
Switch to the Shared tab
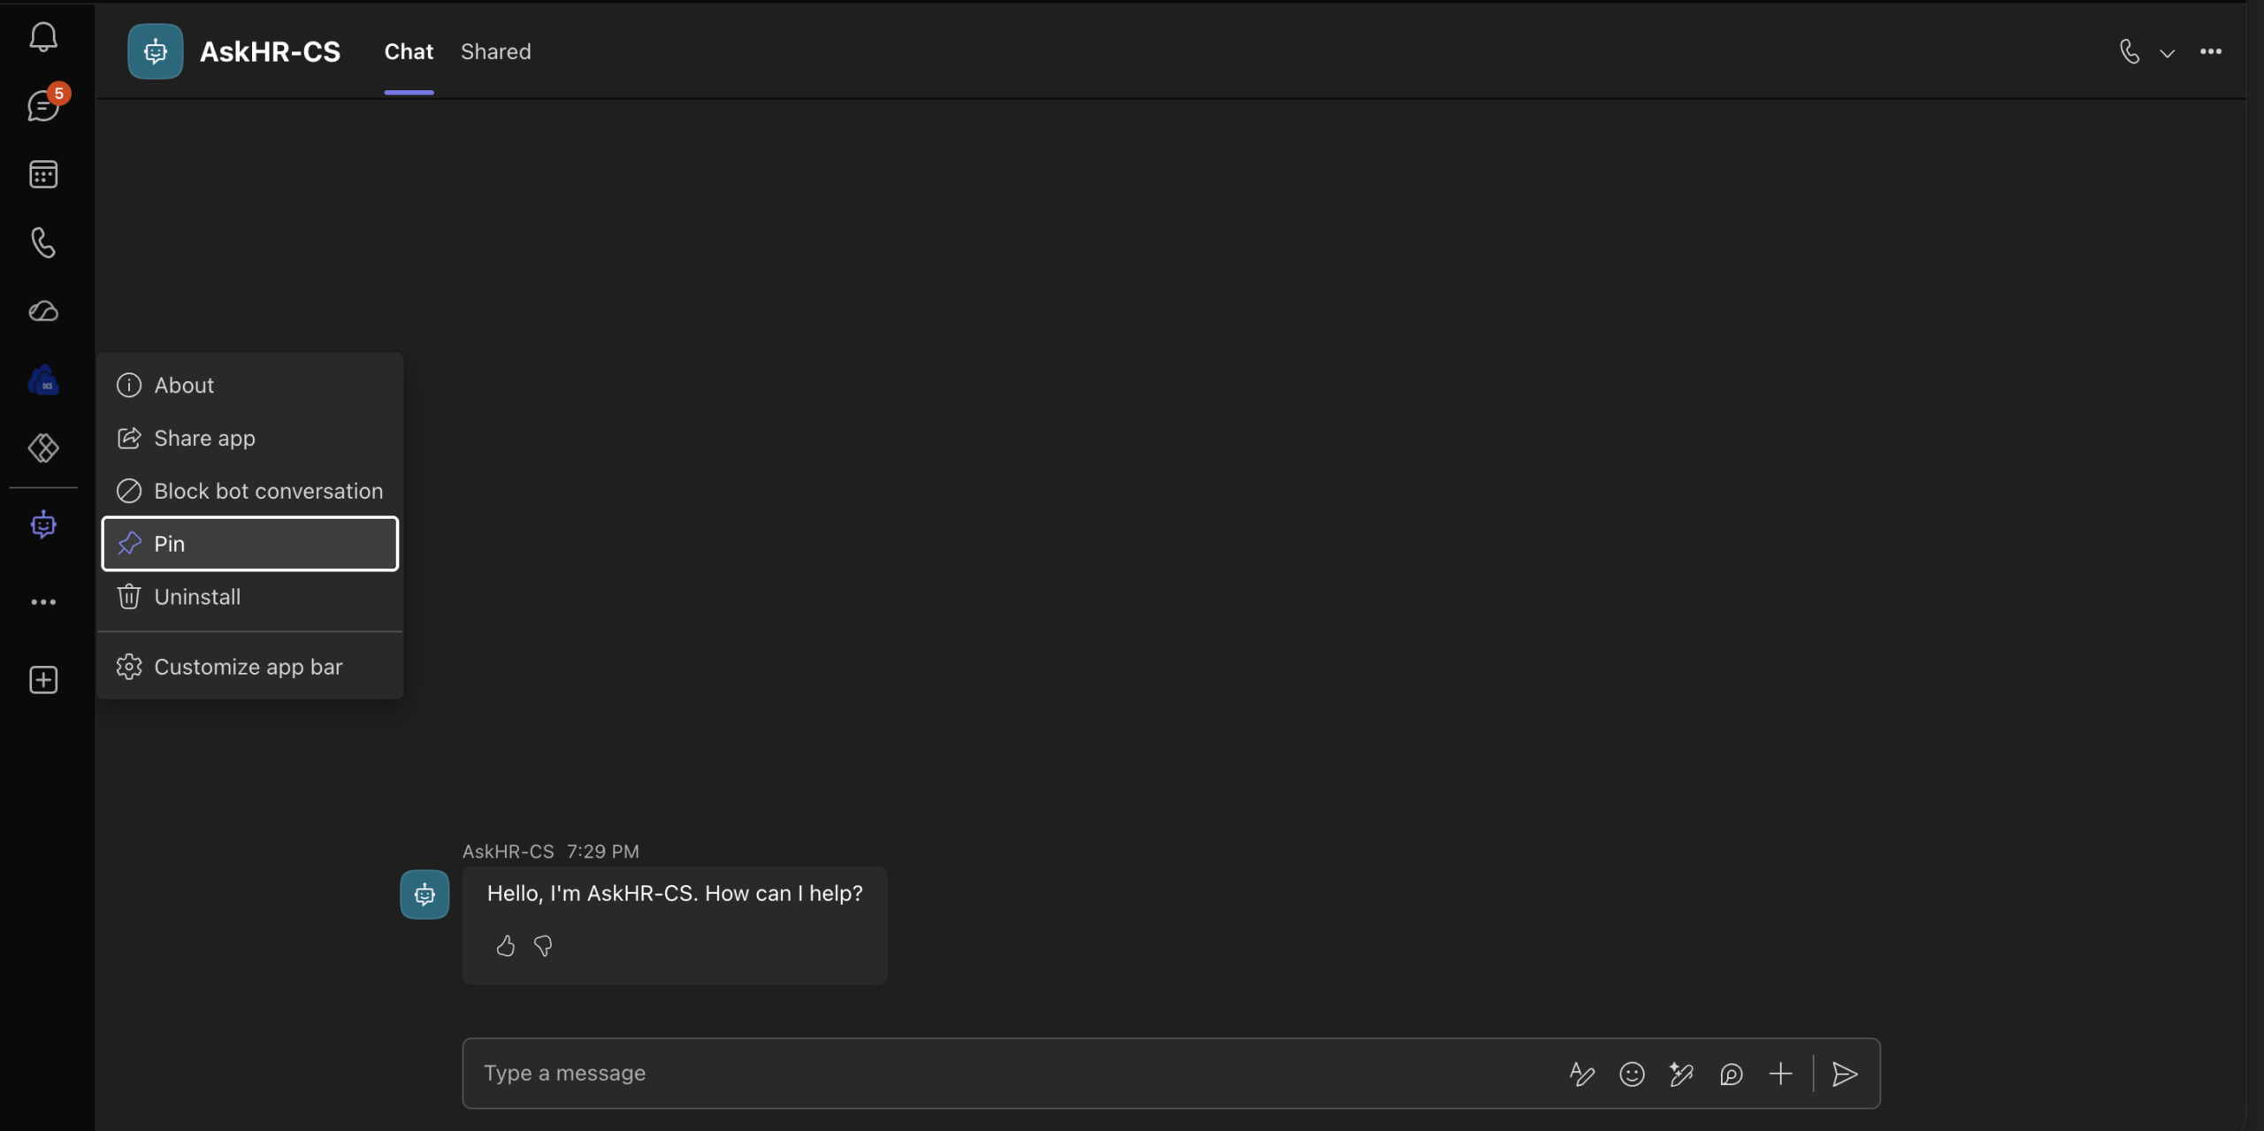tap(497, 51)
